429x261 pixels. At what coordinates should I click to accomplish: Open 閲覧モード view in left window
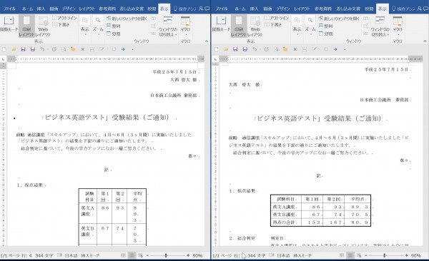[x=9, y=25]
